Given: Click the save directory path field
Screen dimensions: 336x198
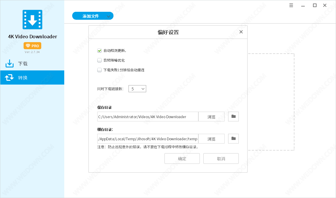Looking at the screenshot, I should pyautogui.click(x=148, y=117).
